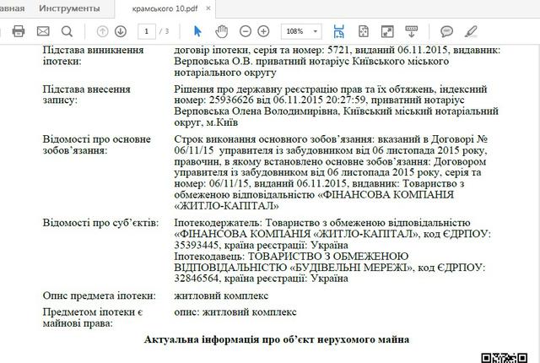540x363 pixels.
Task: Zoom in with plus button
Action: click(263, 32)
